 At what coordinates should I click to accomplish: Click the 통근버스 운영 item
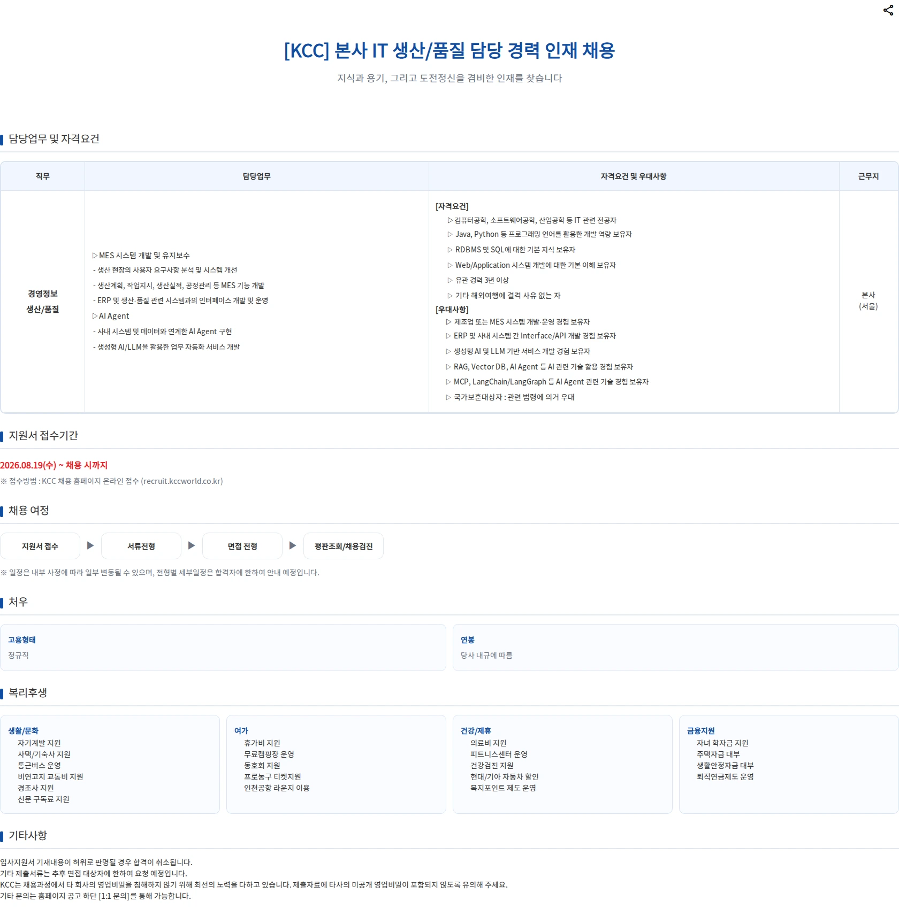pyautogui.click(x=39, y=766)
